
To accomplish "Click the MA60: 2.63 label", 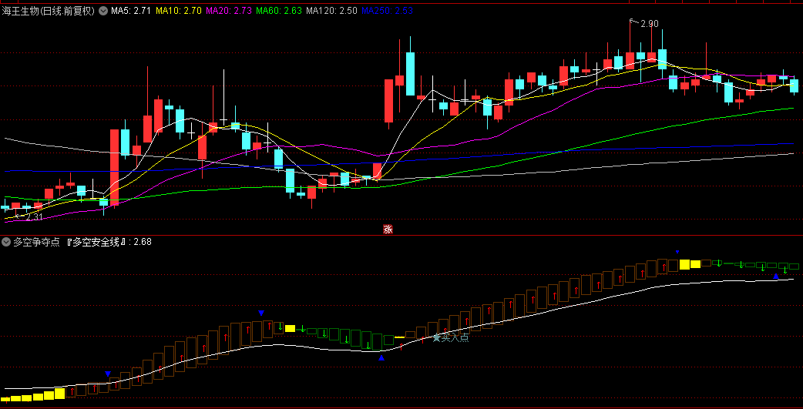I will (279, 11).
